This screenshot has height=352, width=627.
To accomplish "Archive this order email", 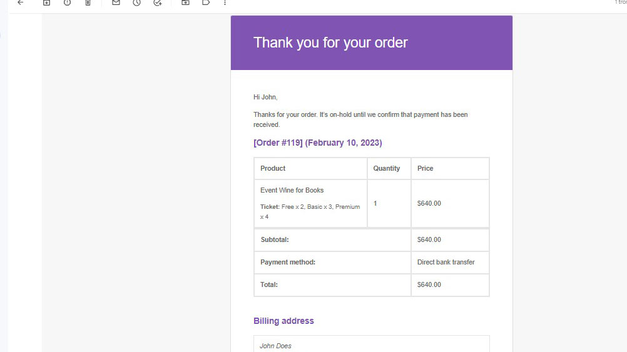I will 46,3.
